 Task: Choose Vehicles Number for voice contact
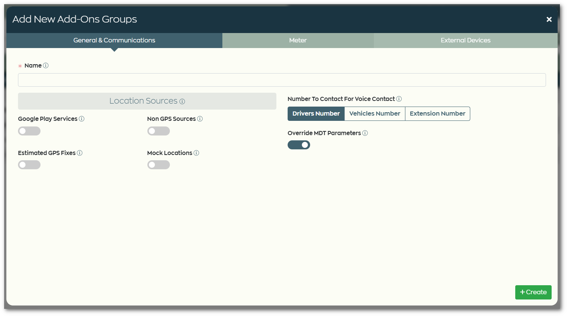point(375,114)
